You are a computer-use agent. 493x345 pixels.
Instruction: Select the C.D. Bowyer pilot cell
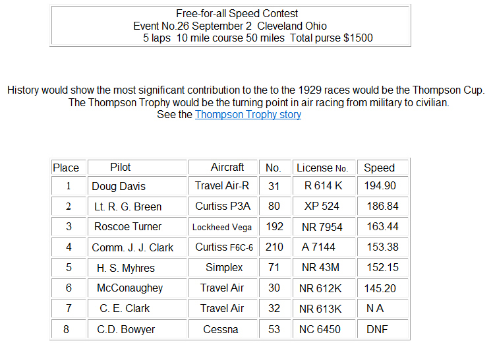click(x=125, y=329)
